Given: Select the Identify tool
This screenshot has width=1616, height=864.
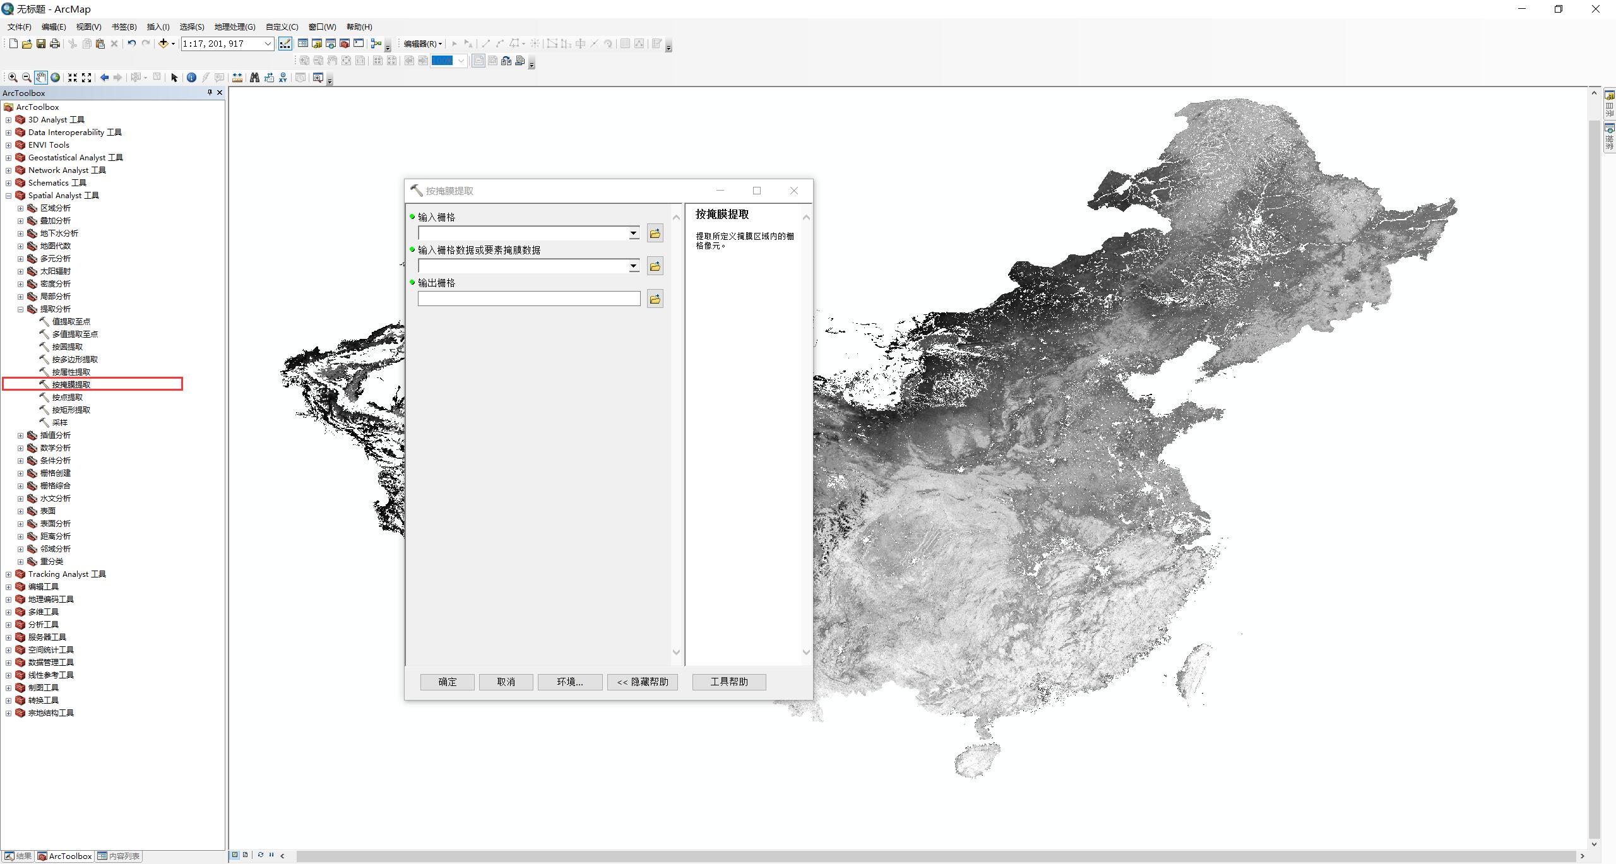Looking at the screenshot, I should (191, 78).
